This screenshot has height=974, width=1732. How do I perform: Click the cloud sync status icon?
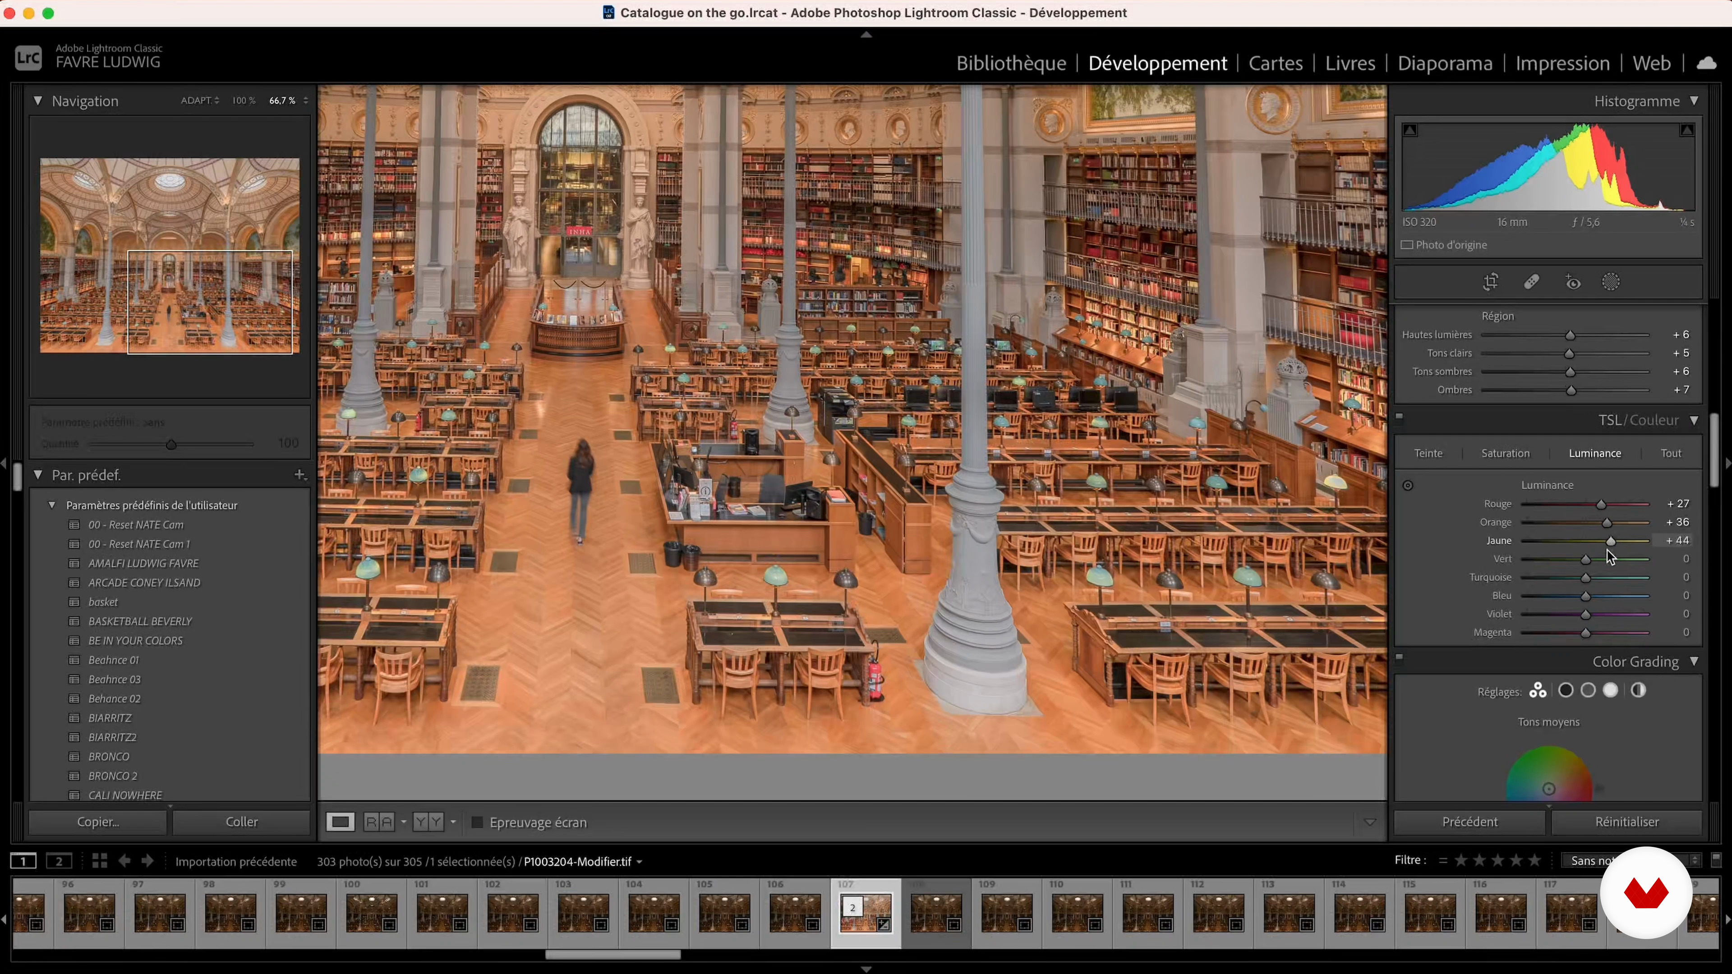[x=1706, y=63]
